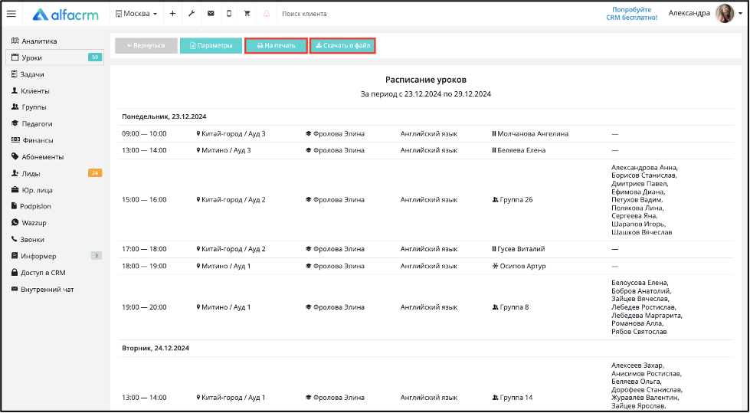
Task: Open the envelope mail icon
Action: point(211,14)
